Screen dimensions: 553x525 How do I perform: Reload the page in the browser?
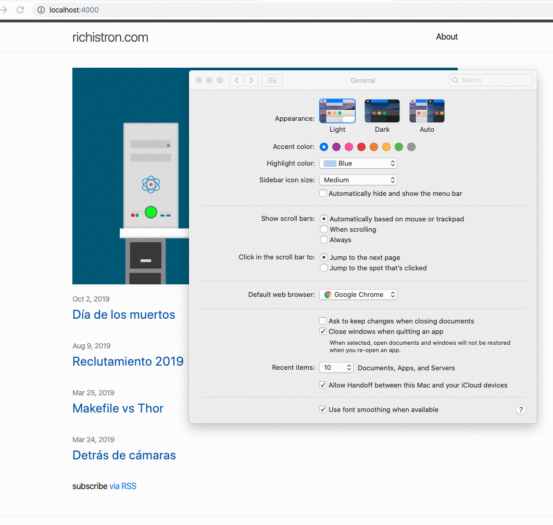point(20,10)
